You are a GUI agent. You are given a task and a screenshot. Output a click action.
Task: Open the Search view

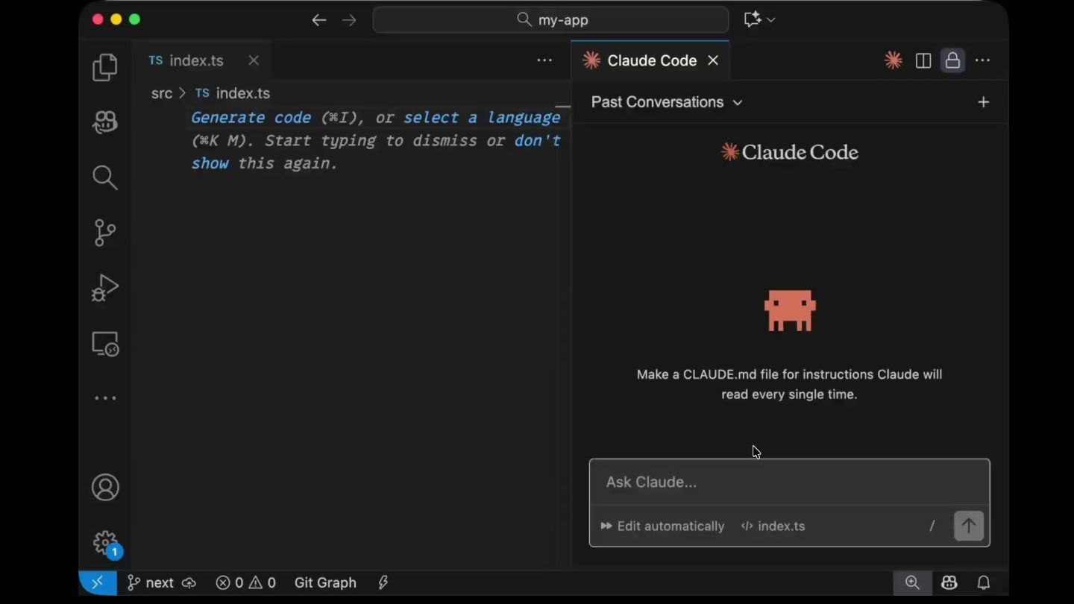coord(105,177)
